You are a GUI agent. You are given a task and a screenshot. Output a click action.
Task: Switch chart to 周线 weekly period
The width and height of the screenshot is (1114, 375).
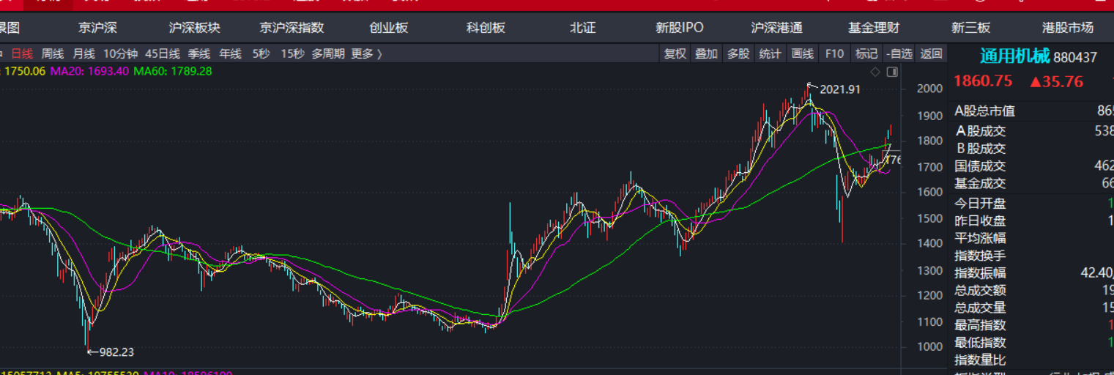tap(53, 53)
